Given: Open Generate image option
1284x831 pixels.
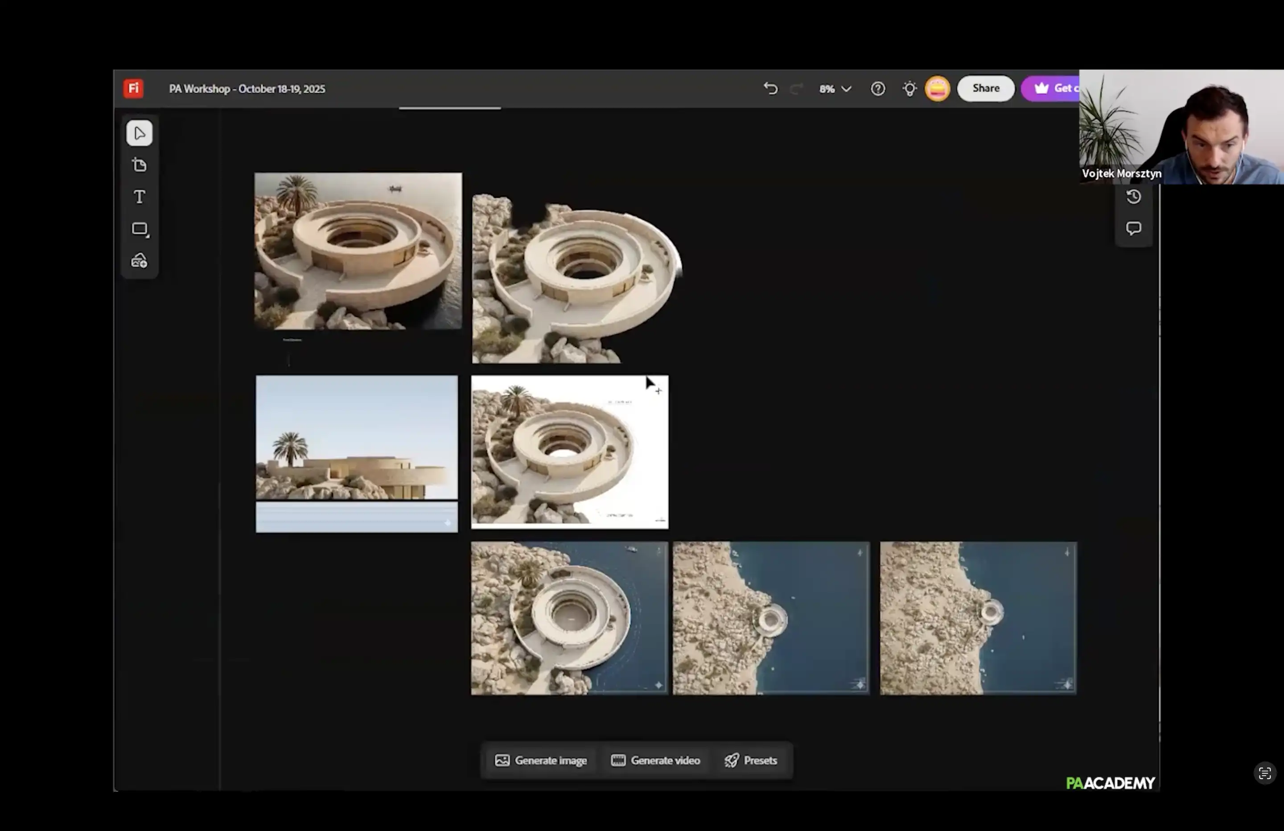Looking at the screenshot, I should pos(541,760).
